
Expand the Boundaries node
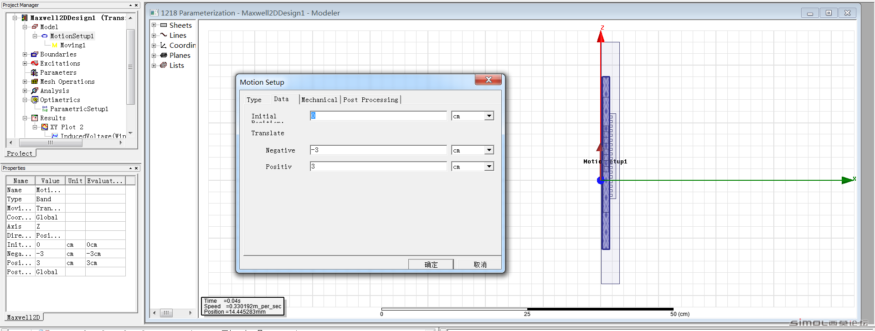point(25,54)
